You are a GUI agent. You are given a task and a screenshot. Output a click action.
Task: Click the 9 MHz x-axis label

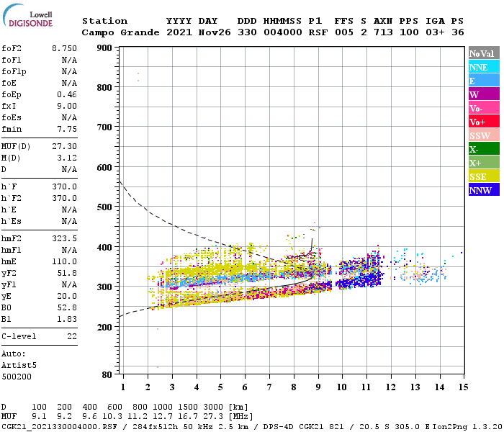pyautogui.click(x=318, y=387)
